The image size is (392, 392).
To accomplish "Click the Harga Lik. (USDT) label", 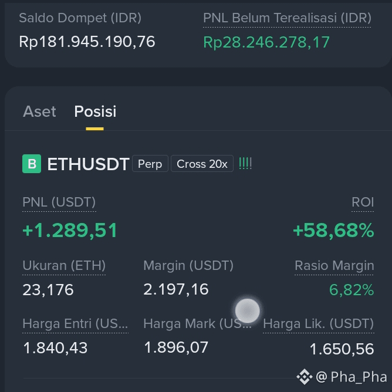I will (x=319, y=323).
